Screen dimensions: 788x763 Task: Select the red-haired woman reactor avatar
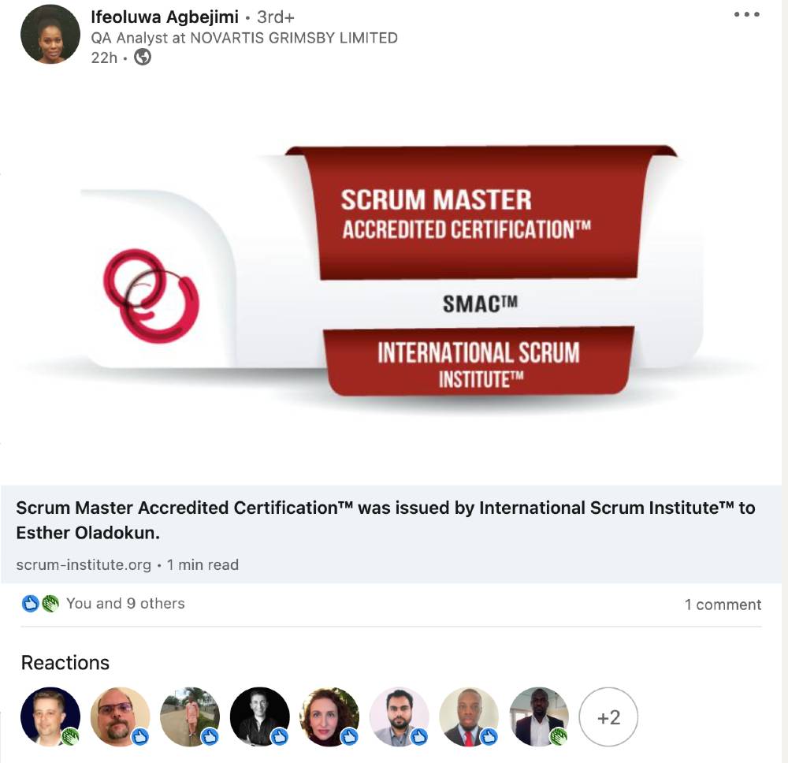point(329,716)
